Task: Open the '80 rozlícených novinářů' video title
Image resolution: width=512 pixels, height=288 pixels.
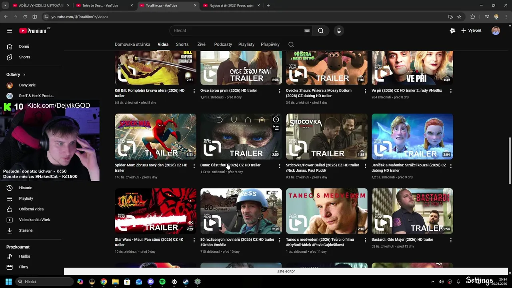Action: pyautogui.click(x=237, y=242)
